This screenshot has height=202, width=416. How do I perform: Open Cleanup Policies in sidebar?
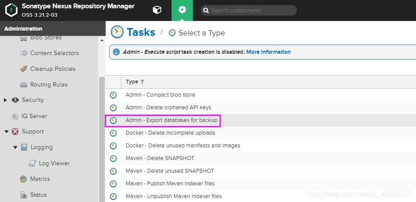pyautogui.click(x=53, y=69)
